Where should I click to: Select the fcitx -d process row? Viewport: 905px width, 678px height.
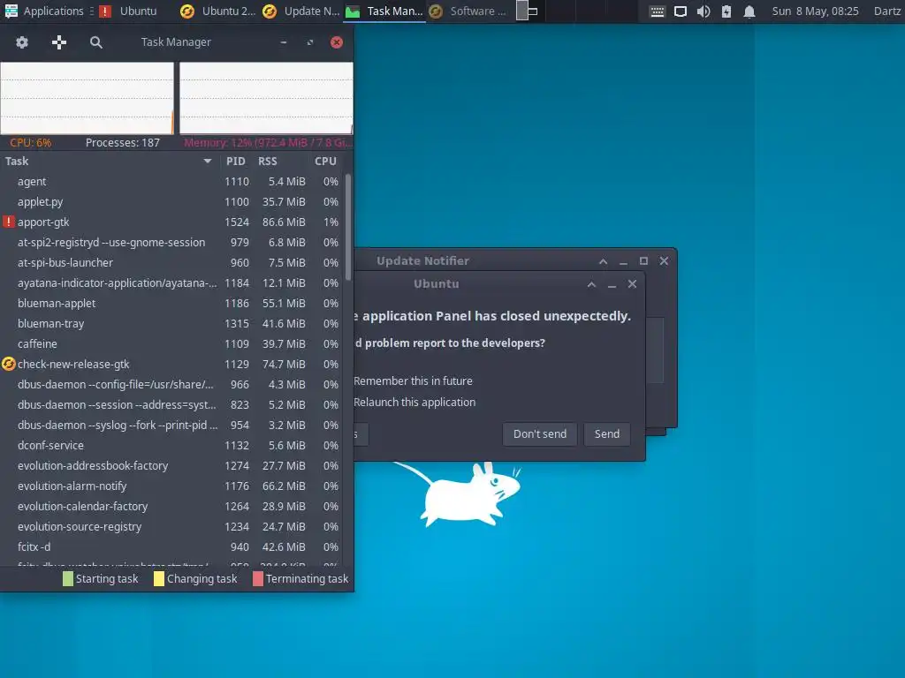coord(171,547)
